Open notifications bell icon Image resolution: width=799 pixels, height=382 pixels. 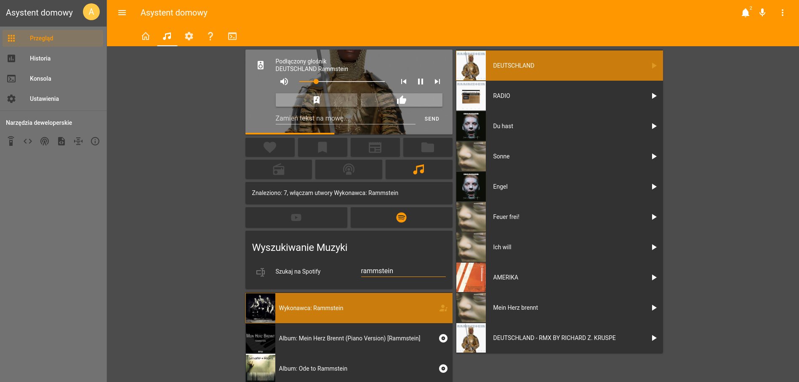(746, 13)
